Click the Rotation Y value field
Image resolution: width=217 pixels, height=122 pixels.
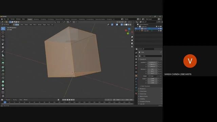[x=153, y=71]
